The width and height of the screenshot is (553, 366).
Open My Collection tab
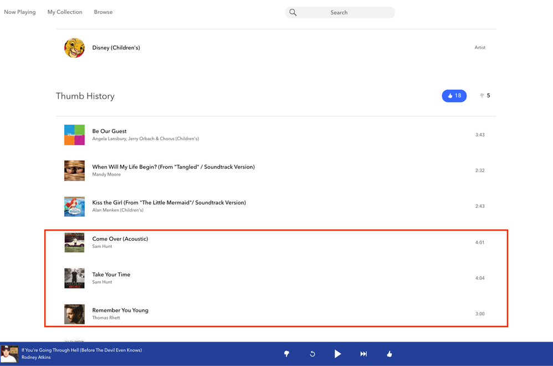pos(65,12)
